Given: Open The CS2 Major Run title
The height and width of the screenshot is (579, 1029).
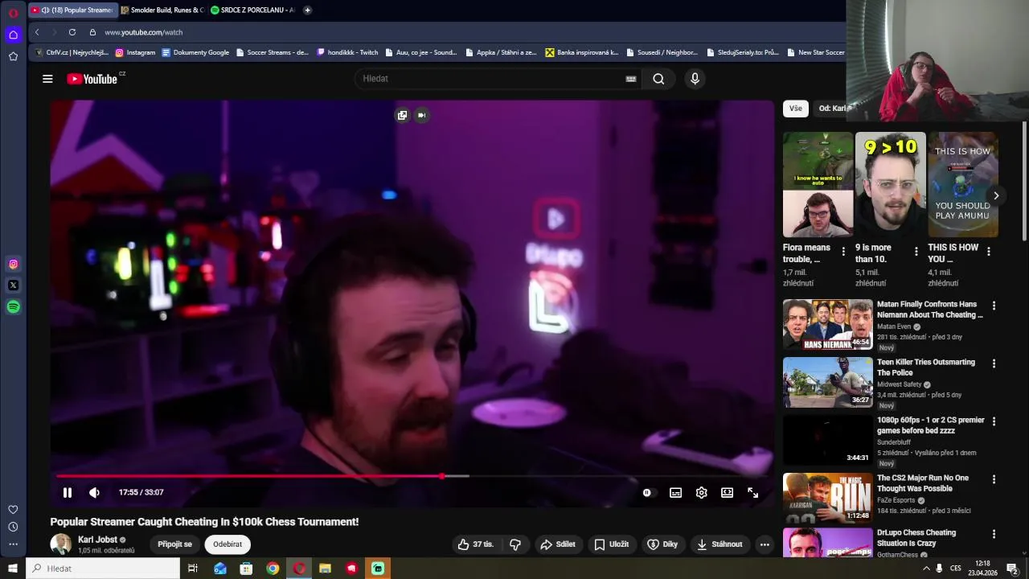Looking at the screenshot, I should pos(923,483).
